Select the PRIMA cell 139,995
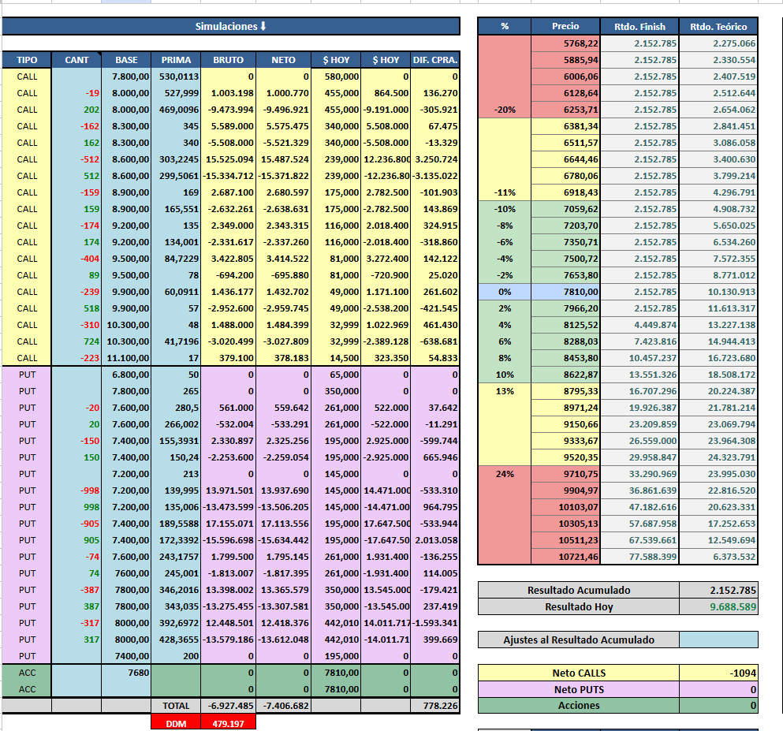Screen dimensions: 783x731 pos(176,490)
